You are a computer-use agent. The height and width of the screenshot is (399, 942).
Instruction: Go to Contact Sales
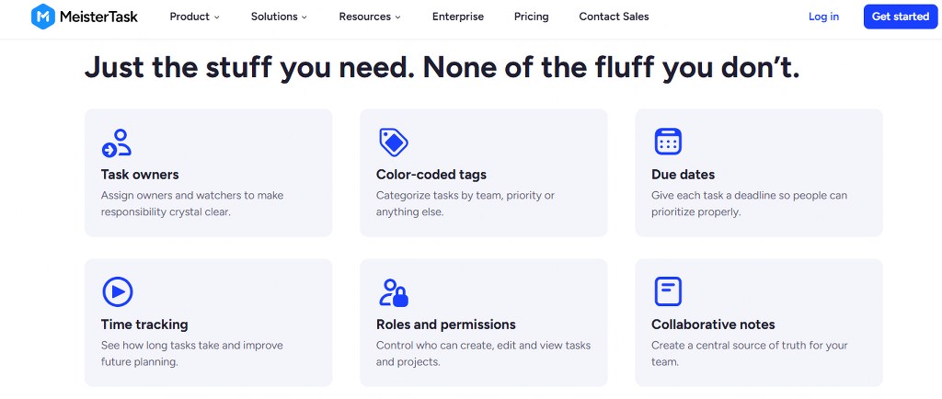click(x=614, y=17)
